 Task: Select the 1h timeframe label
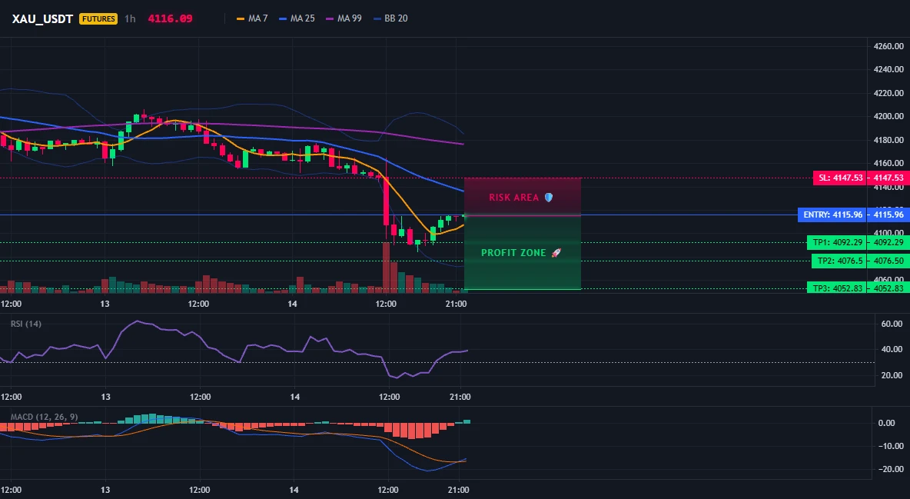130,18
